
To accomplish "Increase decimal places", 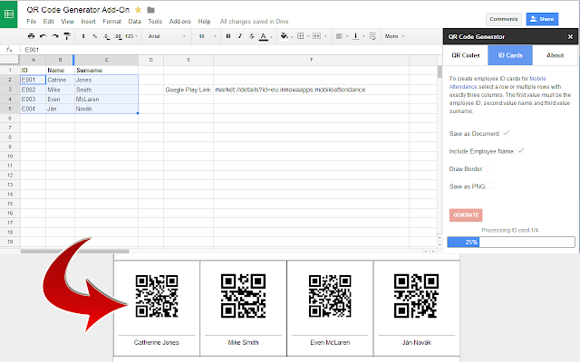I will pyautogui.click(x=118, y=36).
